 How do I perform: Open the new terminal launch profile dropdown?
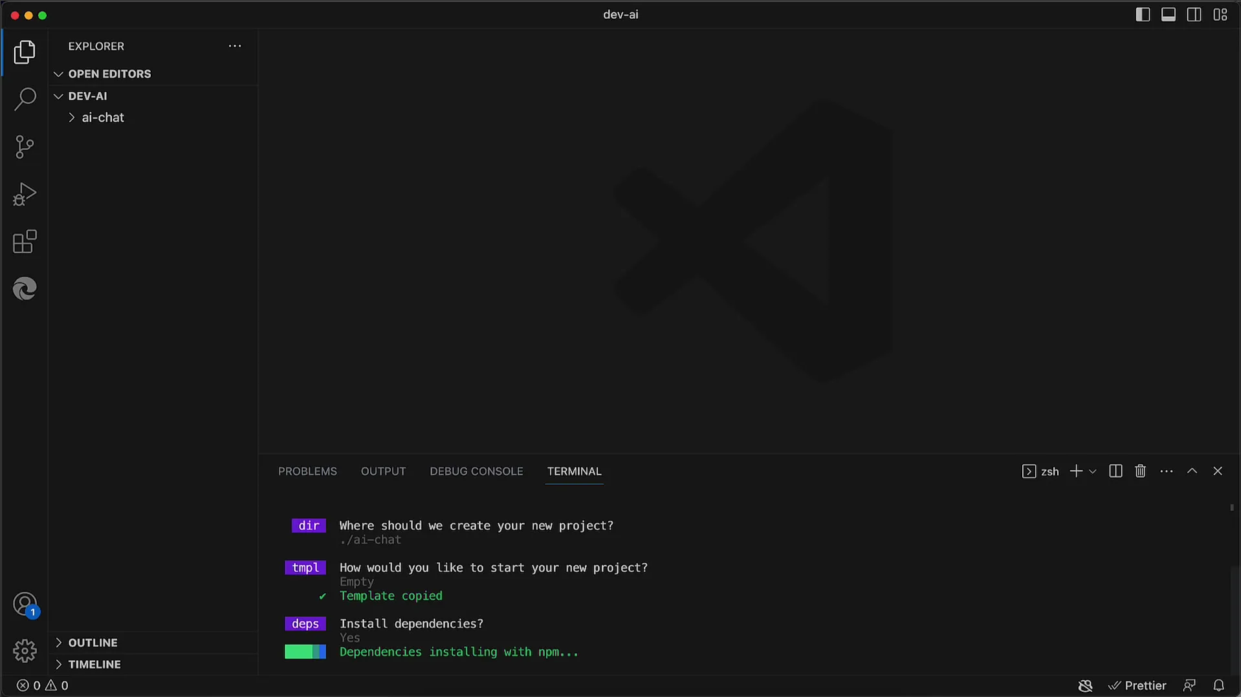point(1093,471)
